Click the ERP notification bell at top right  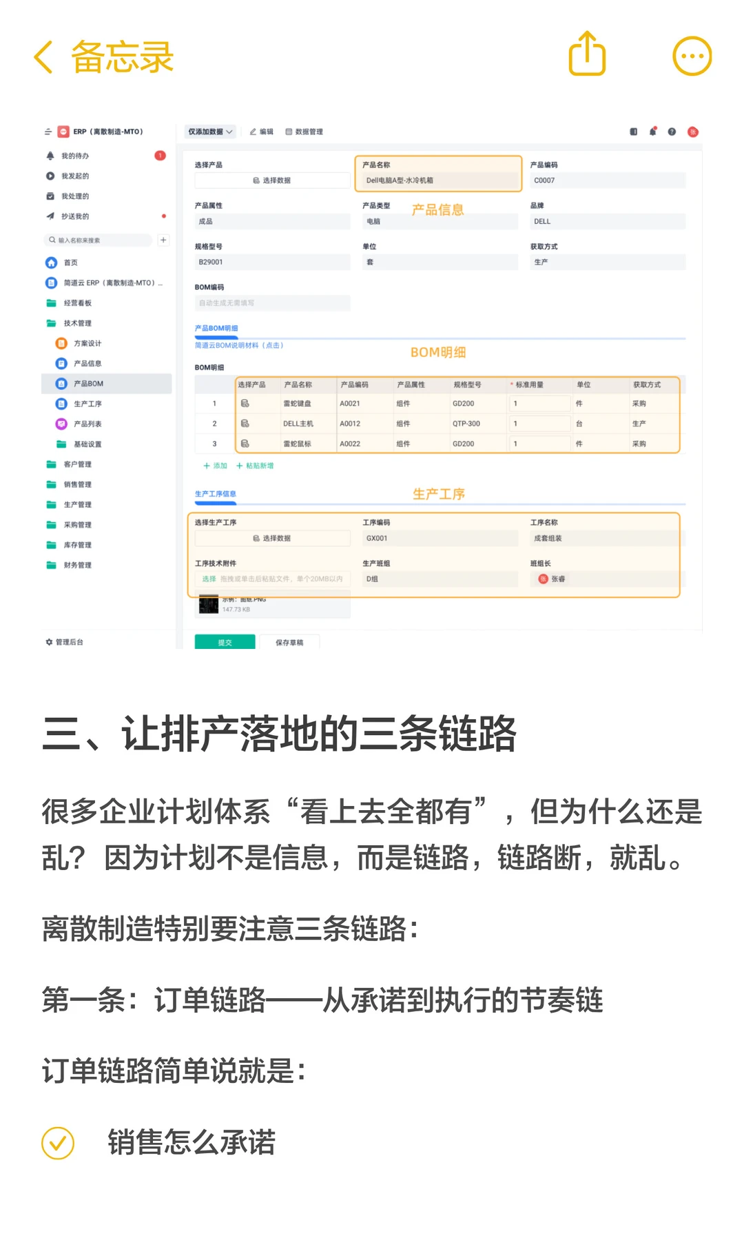(x=652, y=131)
